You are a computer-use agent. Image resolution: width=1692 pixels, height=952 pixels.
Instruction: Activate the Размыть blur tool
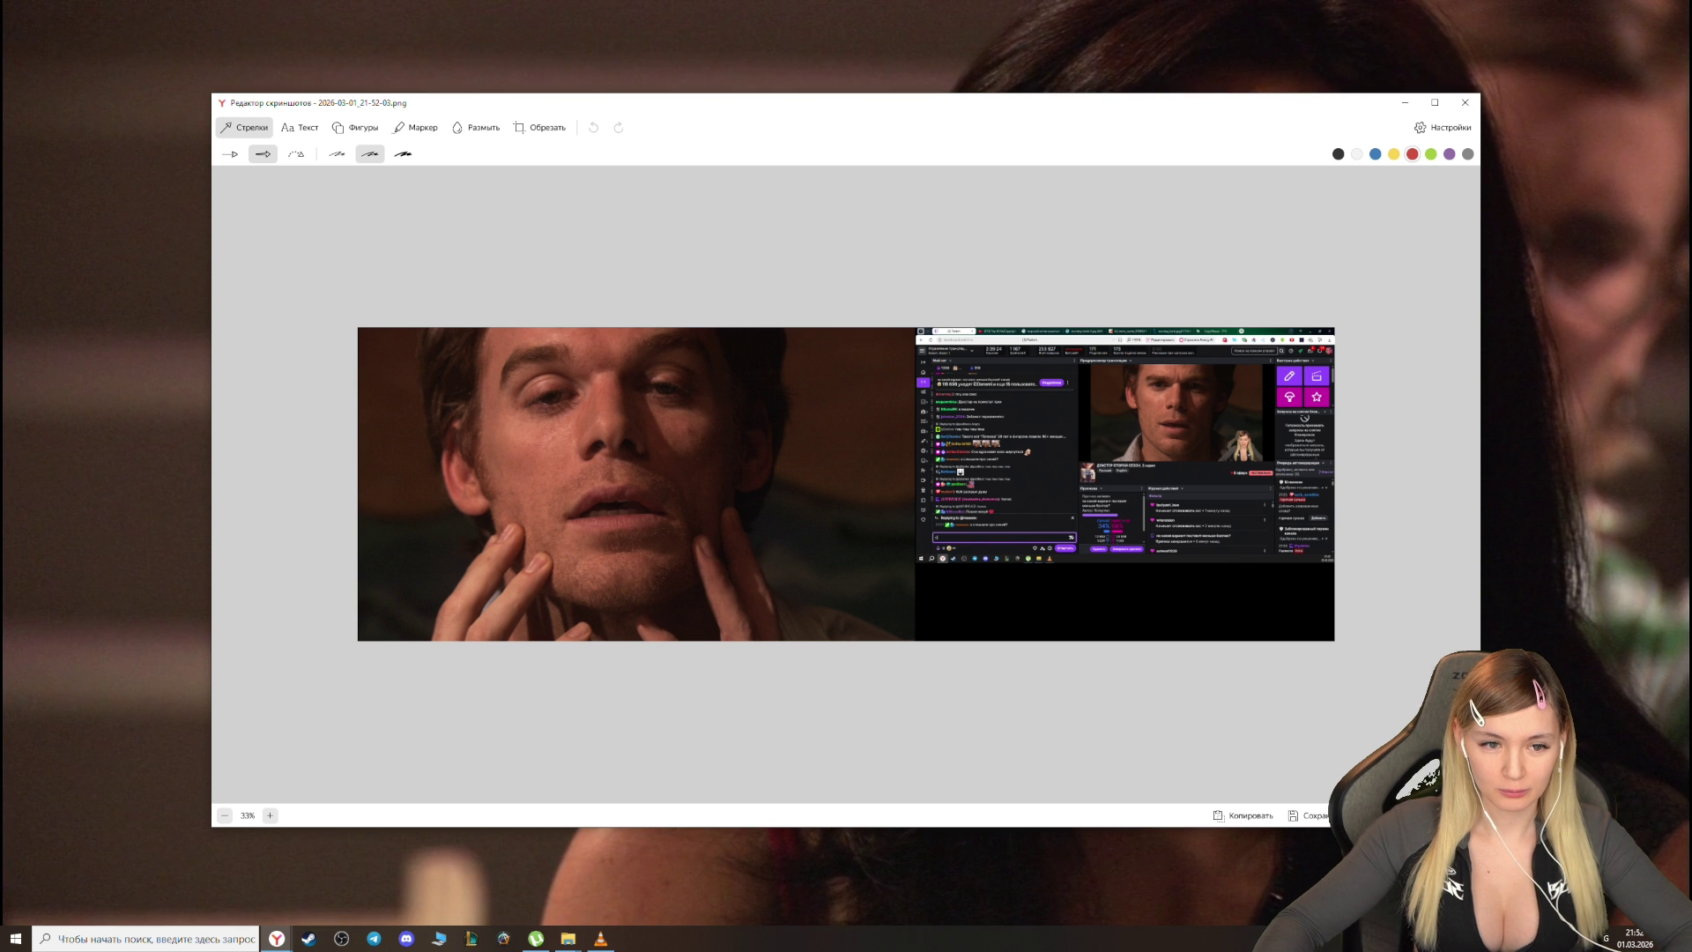tap(476, 128)
